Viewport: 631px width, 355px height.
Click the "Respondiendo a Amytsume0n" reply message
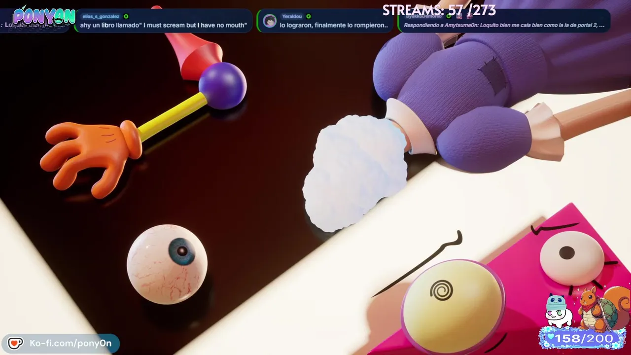click(x=504, y=25)
